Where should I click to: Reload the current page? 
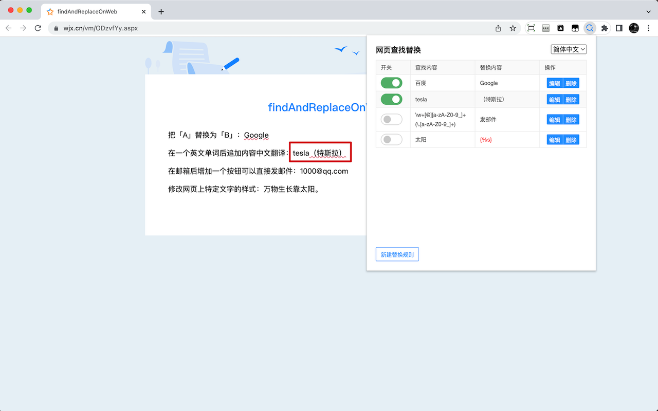click(x=38, y=28)
